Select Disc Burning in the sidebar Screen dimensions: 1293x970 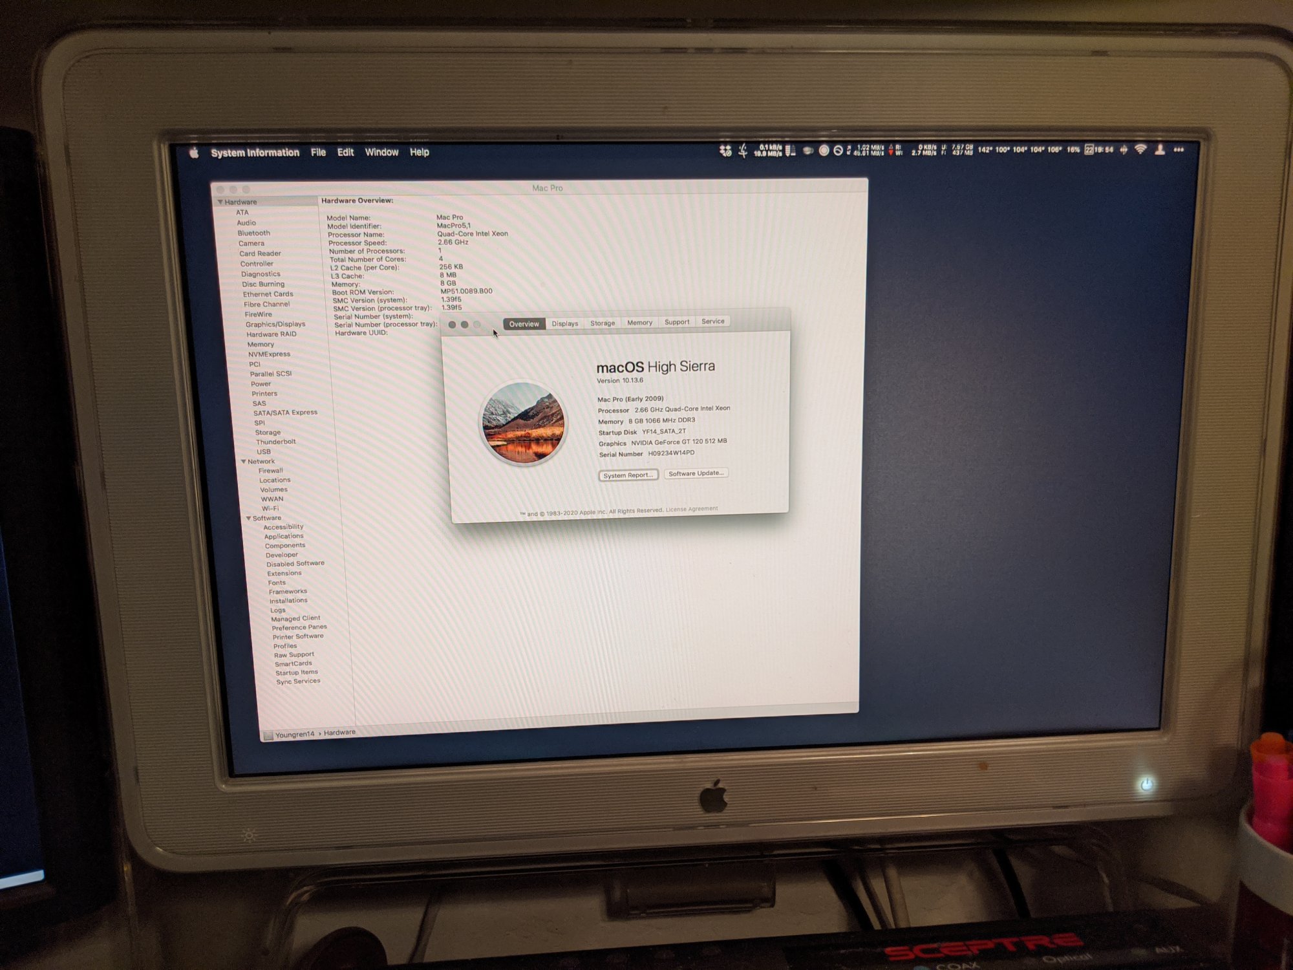tap(263, 284)
